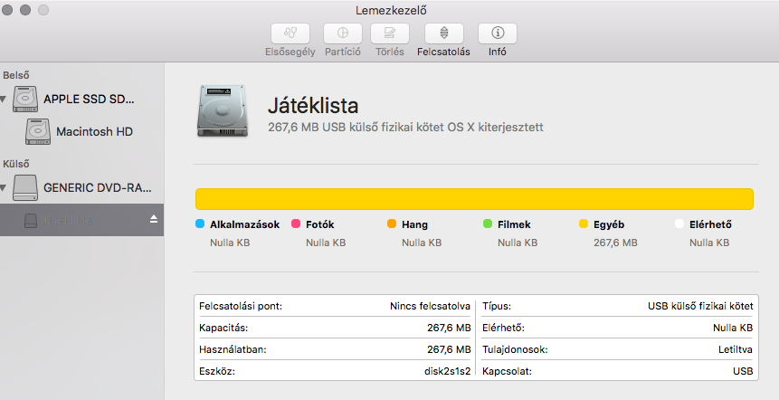Click the GENERIC DVD drive icon in sidebar
Screen dimensions: 779x400
(x=25, y=188)
